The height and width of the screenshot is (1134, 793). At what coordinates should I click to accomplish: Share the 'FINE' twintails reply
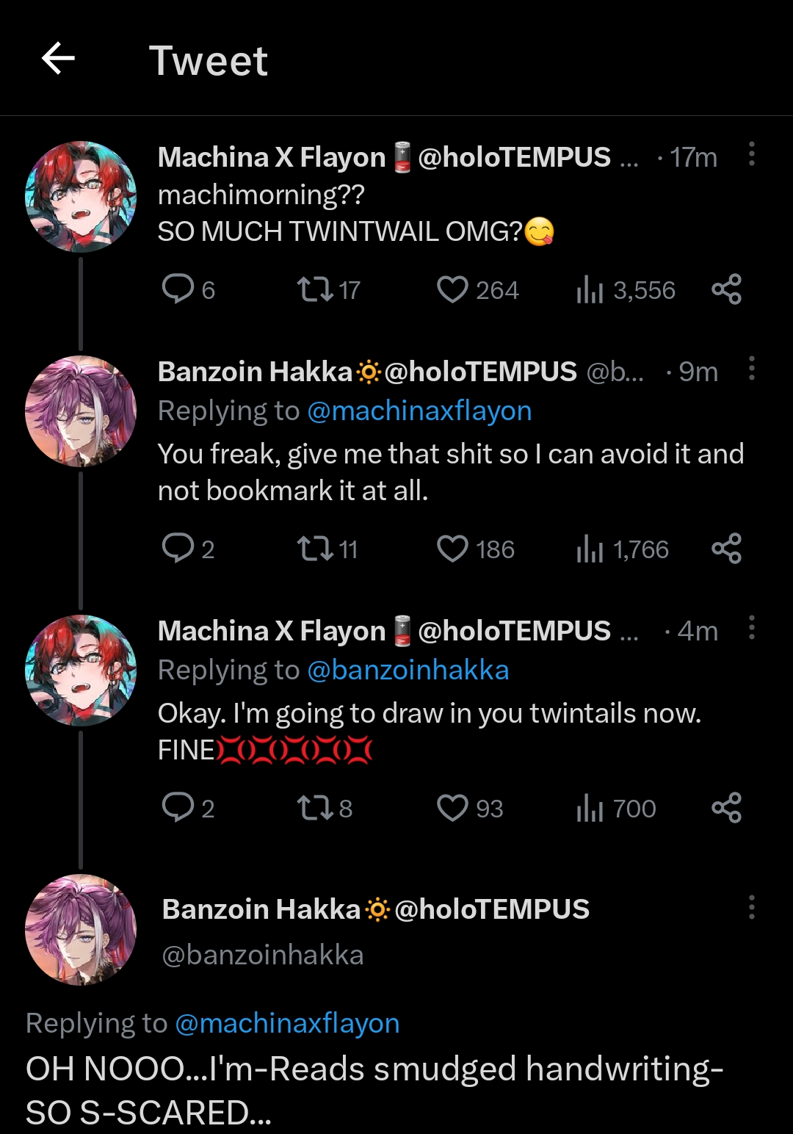pos(726,808)
